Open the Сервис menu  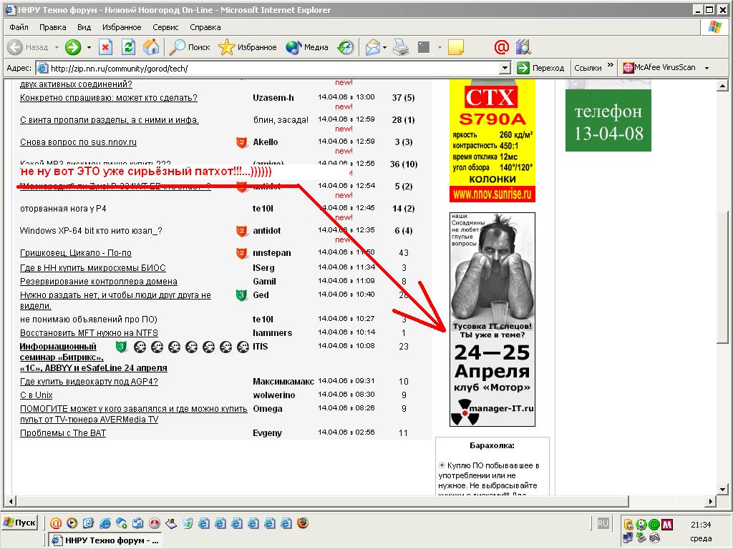(165, 27)
